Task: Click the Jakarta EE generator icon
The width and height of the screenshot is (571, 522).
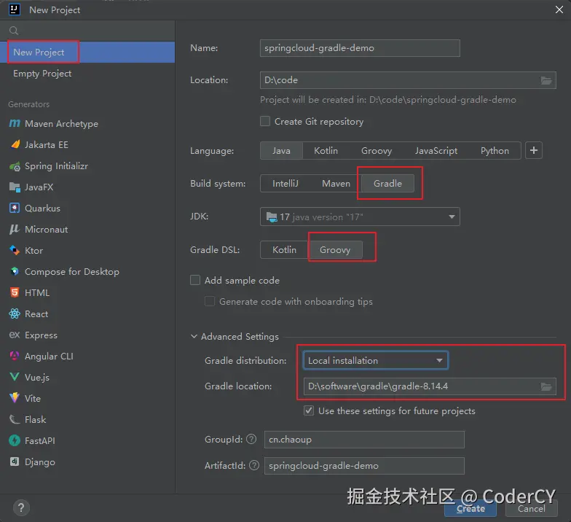Action: click(x=15, y=144)
